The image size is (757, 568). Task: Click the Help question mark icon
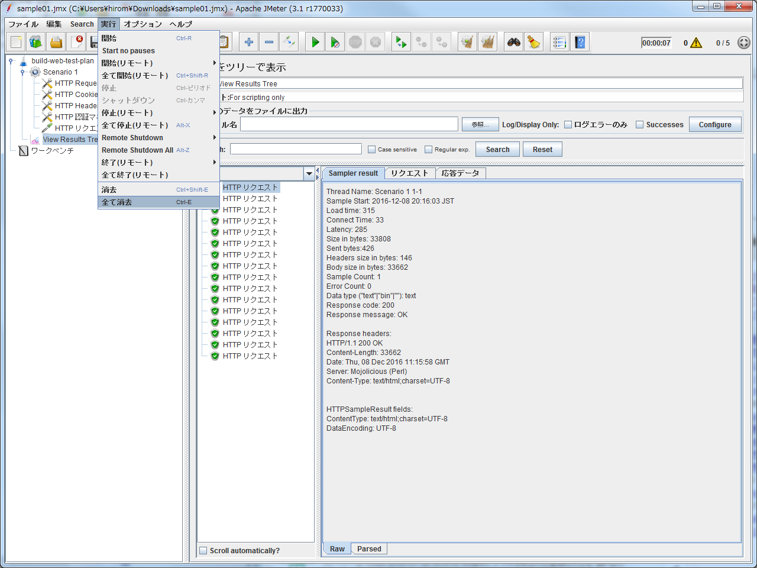580,42
